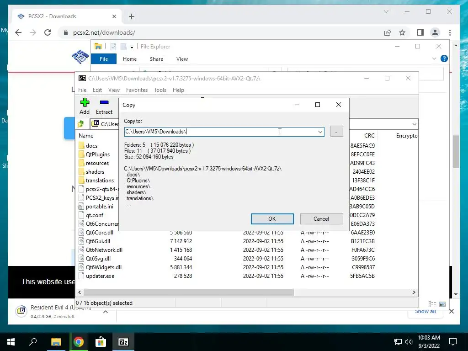Share this page icon in Chrome

[x=388, y=32]
